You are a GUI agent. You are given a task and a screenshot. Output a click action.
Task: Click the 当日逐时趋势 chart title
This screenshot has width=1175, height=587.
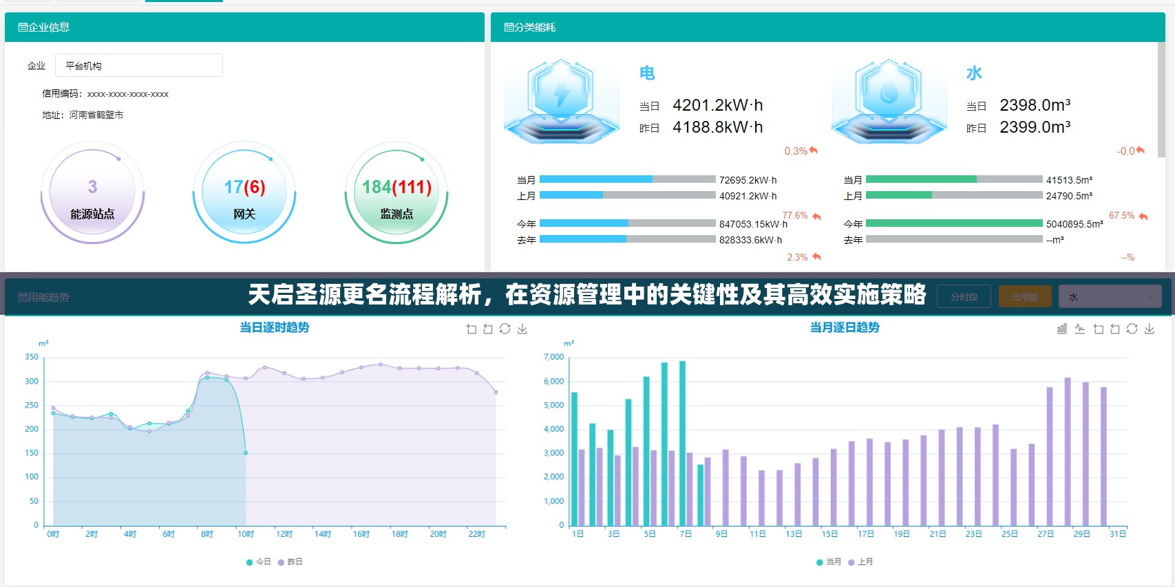click(275, 328)
